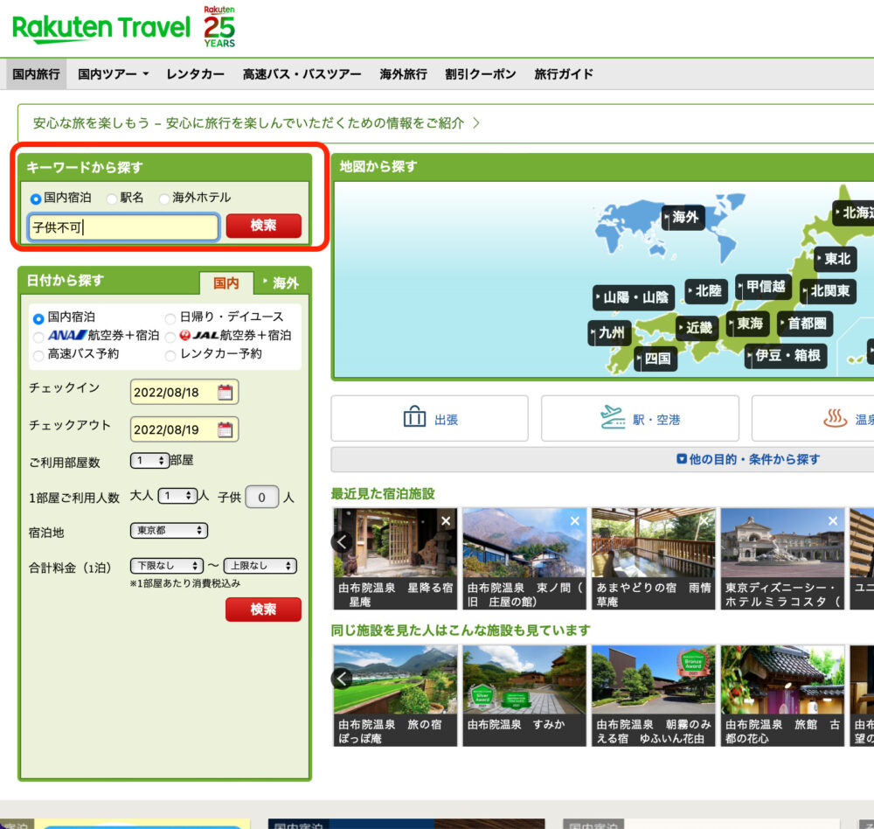
Task: Open the 国内旅行 nav tab
Action: tap(36, 74)
